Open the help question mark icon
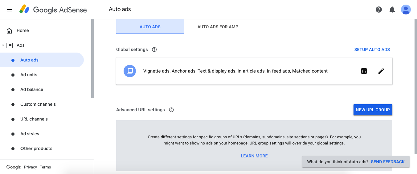417x174 pixels. [x=379, y=10]
